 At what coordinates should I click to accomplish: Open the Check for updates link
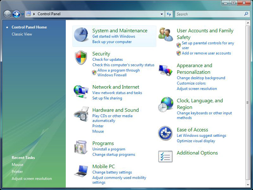(x=108, y=60)
